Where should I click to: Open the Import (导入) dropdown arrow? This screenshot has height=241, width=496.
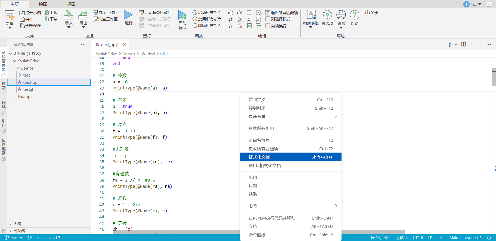tap(69, 27)
